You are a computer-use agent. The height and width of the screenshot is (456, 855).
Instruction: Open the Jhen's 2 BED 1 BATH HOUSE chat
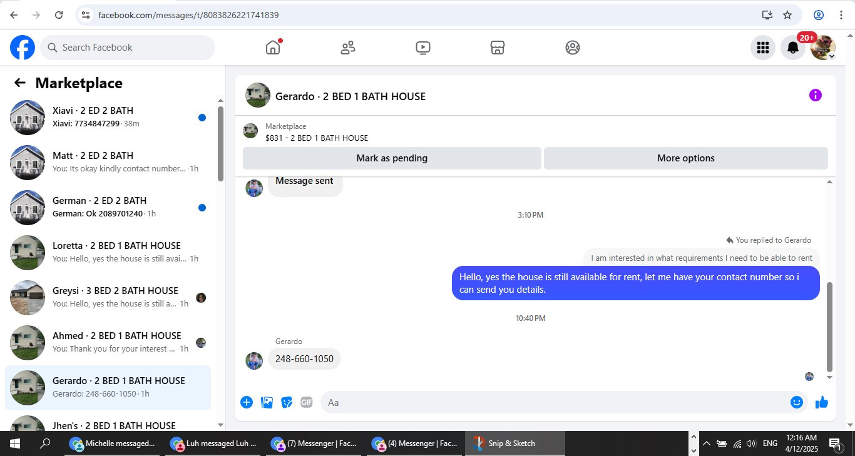pos(108,422)
